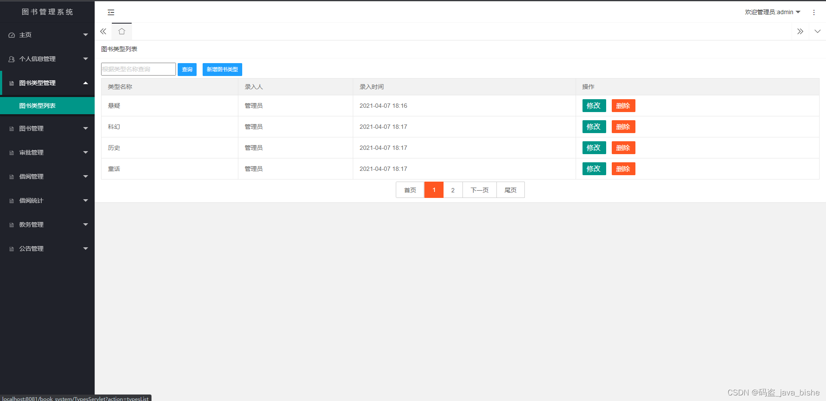Click 删除 for the 悬疑 row
Viewport: 826px width, 401px height.
coord(623,106)
